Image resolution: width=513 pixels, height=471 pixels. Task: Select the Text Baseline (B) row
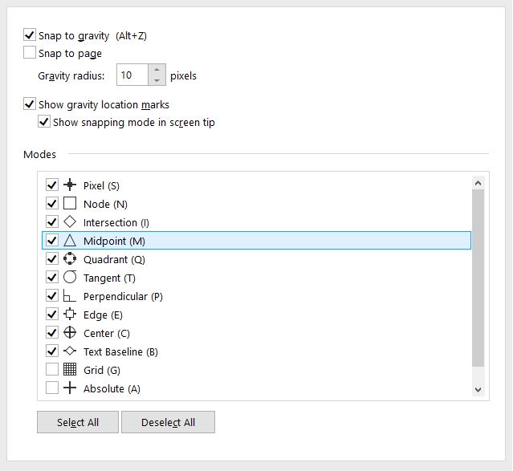point(120,351)
